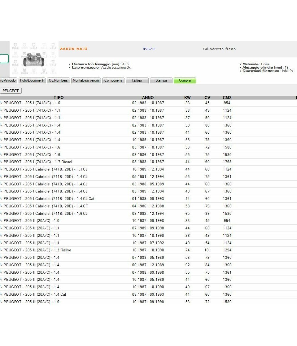Click the '10.1987 - 07.1992' year cell
The image size is (297, 346).
pyautogui.click(x=148, y=243)
